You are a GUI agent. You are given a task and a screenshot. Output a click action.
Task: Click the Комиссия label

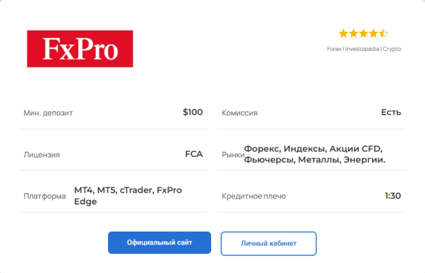point(240,113)
